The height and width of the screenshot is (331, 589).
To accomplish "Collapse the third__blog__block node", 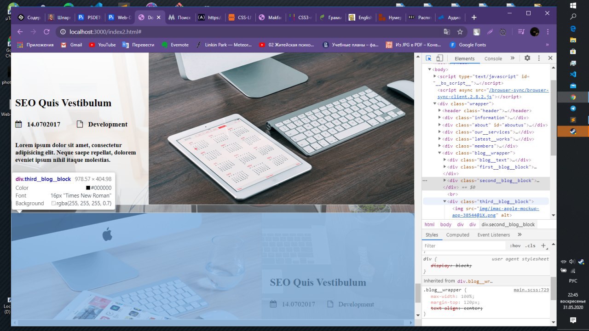I will tap(445, 201).
